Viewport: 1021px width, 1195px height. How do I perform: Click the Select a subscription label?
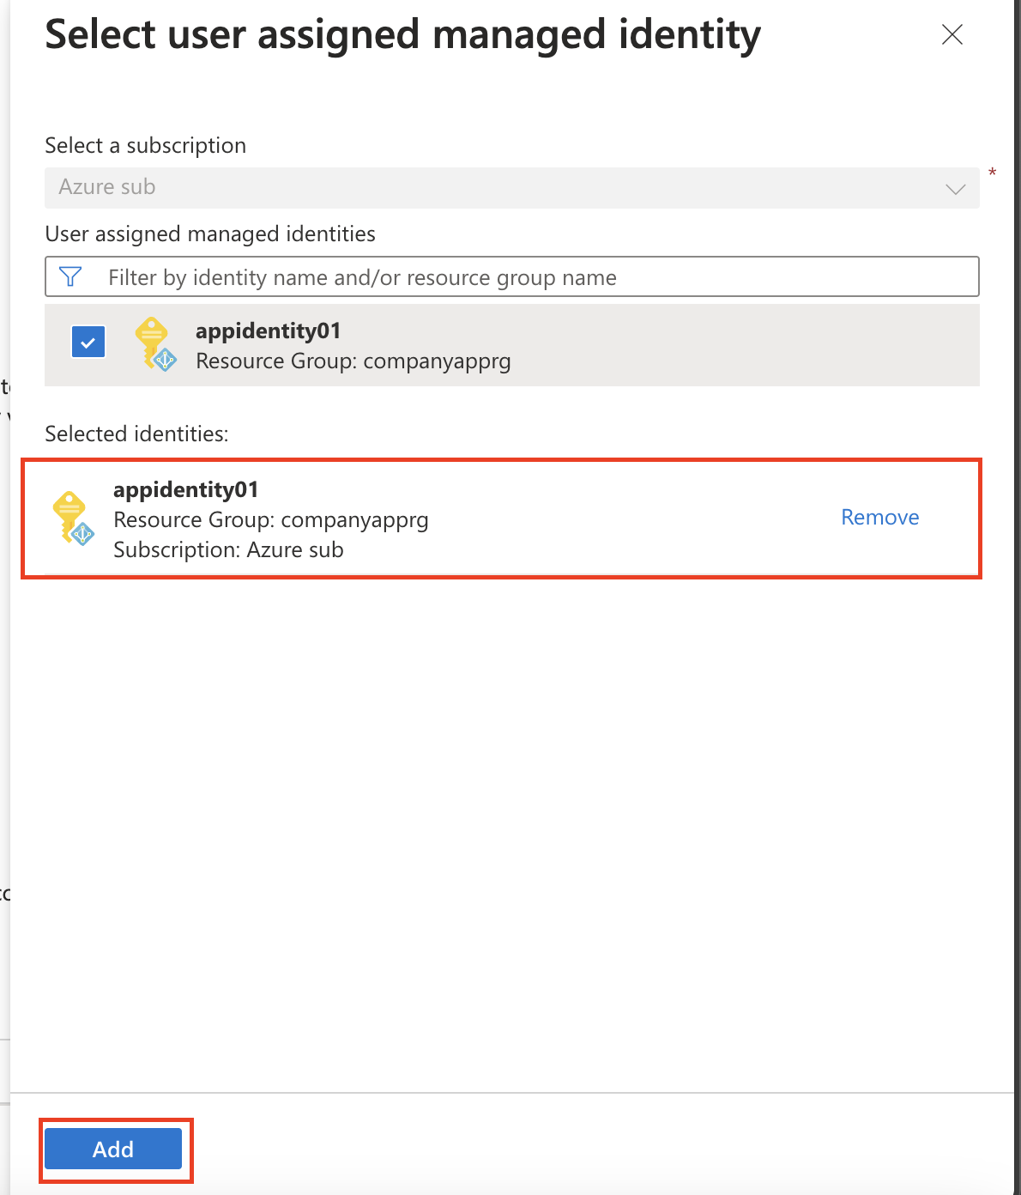[145, 145]
